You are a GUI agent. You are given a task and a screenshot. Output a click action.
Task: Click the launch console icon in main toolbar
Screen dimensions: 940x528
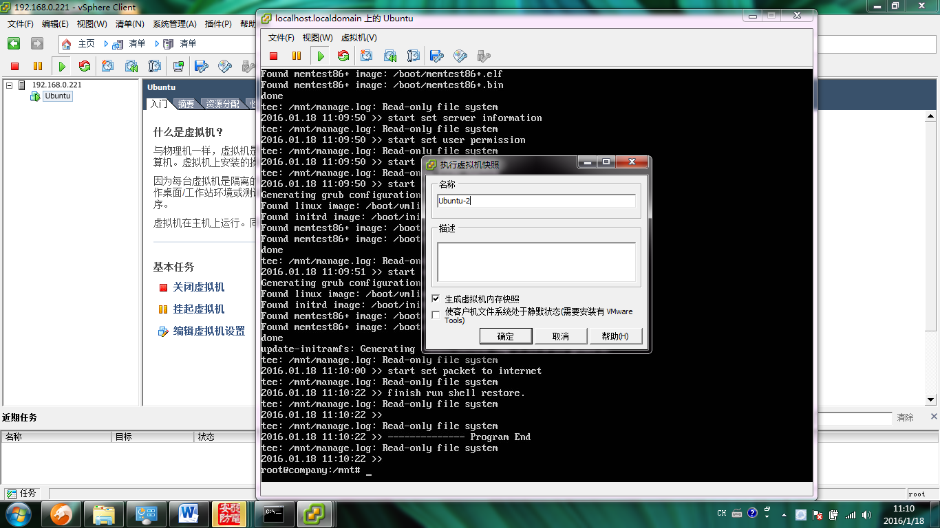pyautogui.click(x=178, y=66)
